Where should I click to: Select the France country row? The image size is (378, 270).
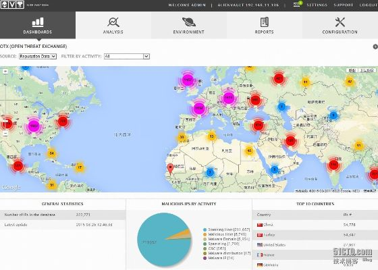315,255
